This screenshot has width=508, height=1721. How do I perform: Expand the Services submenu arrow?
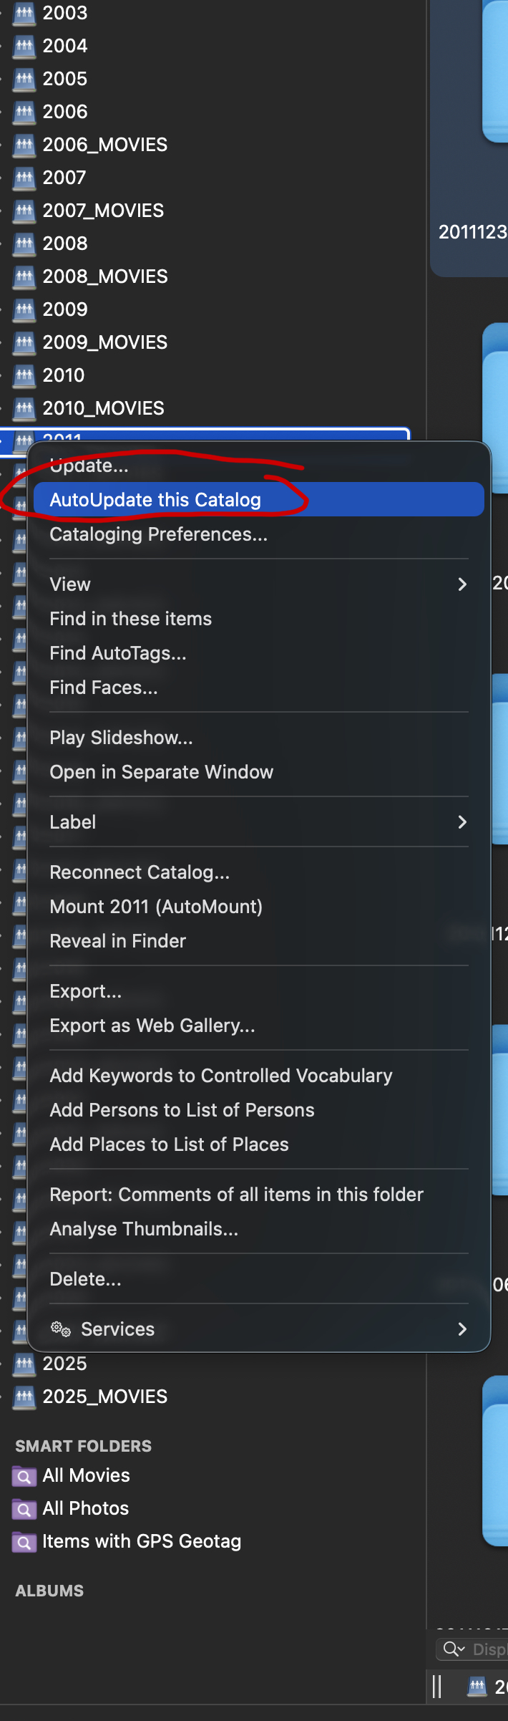(x=462, y=1329)
